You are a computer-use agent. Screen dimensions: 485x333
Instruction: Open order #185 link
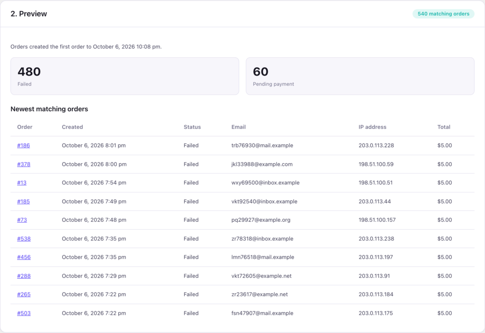click(24, 202)
